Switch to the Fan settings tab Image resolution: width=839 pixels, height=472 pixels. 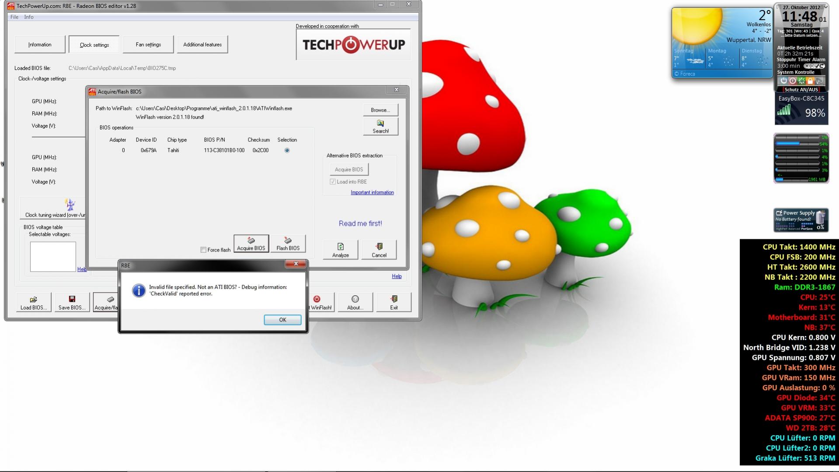point(148,45)
